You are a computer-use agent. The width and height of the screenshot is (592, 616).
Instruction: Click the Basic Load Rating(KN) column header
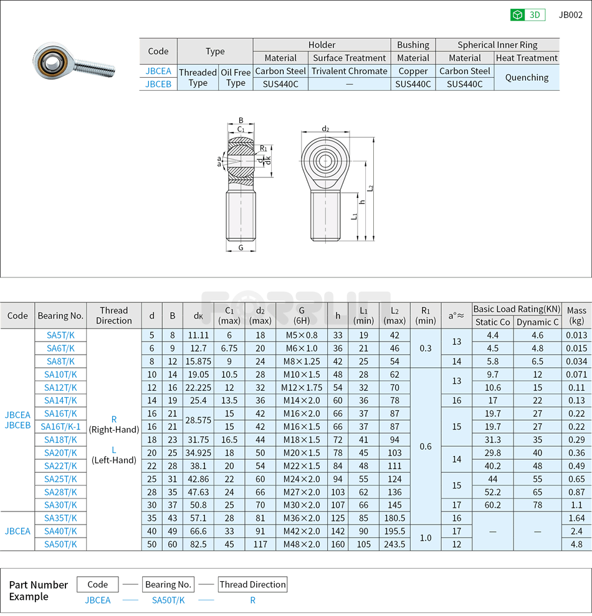(x=517, y=309)
